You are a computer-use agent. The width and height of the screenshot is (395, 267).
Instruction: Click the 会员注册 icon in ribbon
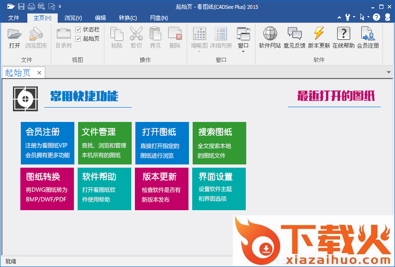coord(368,34)
